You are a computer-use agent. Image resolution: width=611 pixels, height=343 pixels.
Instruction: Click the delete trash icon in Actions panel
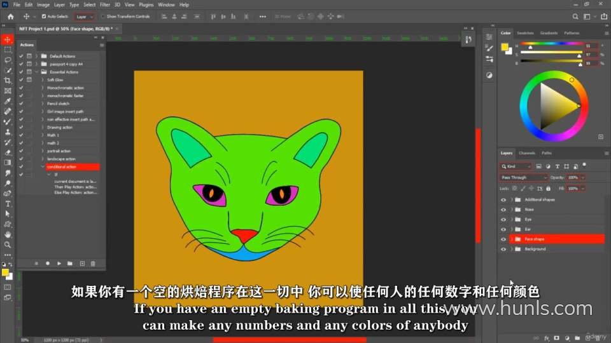click(93, 263)
